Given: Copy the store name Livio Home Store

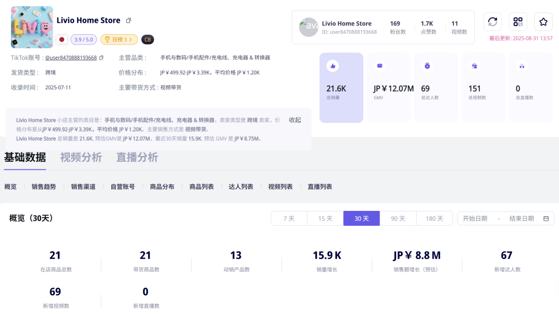Looking at the screenshot, I should pos(129,21).
